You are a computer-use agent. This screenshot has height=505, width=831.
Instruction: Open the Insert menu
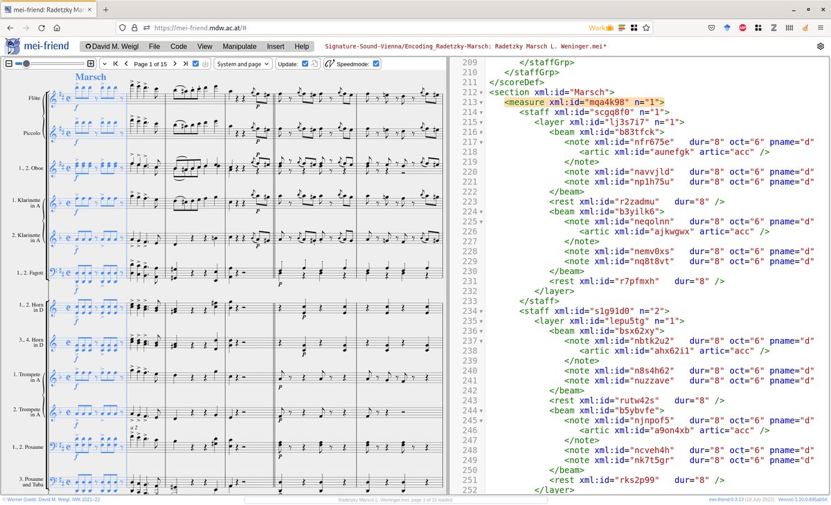(276, 46)
